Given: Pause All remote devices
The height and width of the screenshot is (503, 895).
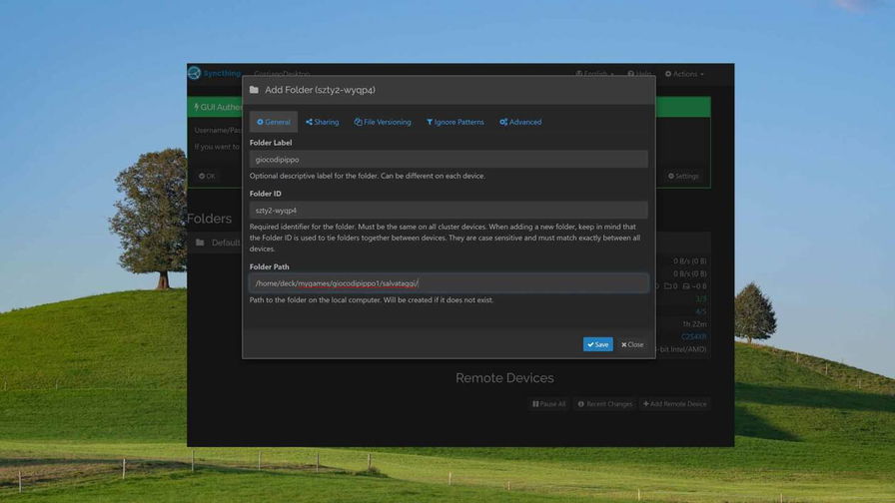Looking at the screenshot, I should (x=548, y=404).
